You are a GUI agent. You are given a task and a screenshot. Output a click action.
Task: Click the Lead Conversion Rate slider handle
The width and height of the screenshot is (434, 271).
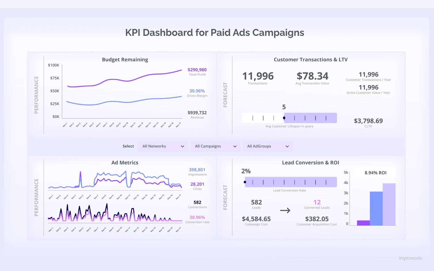(245, 182)
